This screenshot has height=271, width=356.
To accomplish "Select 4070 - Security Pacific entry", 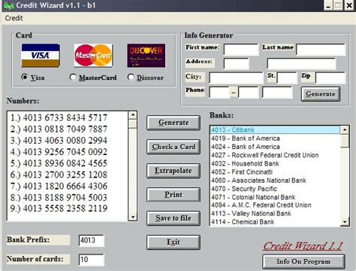I will point(275,189).
